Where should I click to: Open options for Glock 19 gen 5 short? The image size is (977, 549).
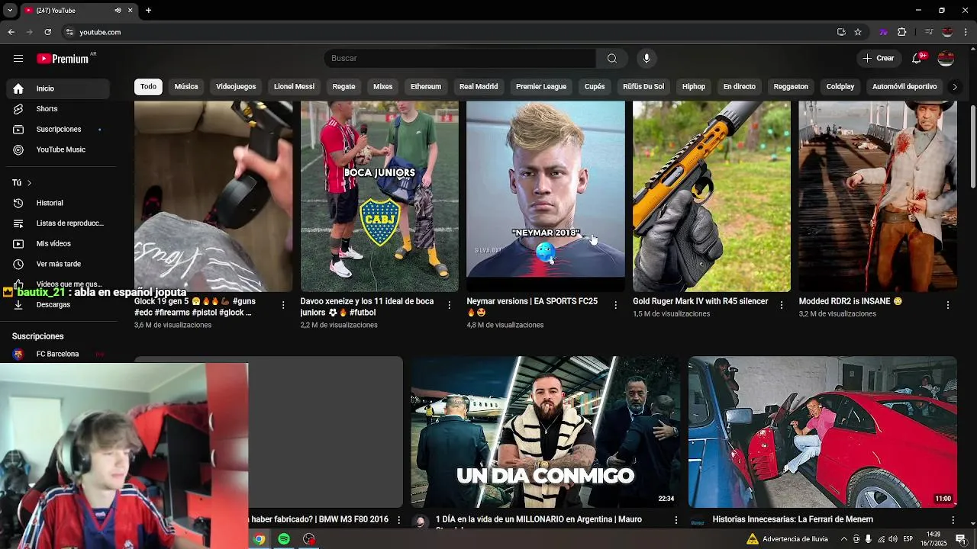pyautogui.click(x=283, y=305)
